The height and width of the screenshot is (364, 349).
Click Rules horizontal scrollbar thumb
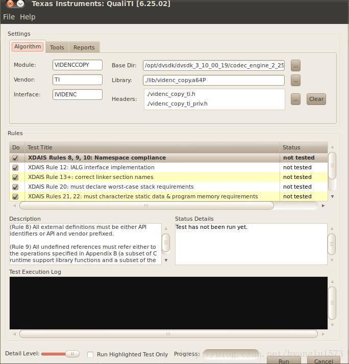[146, 205]
